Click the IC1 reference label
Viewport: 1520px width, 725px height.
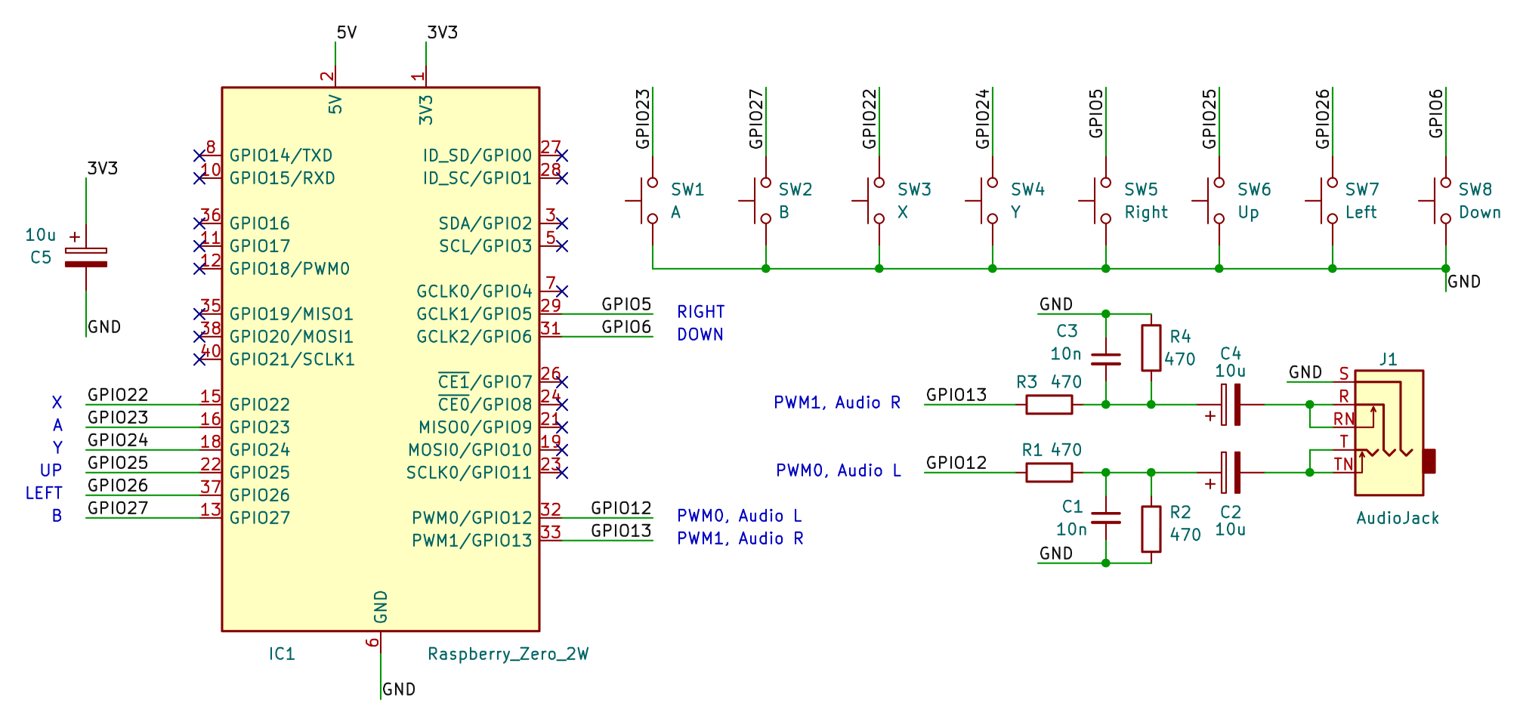pos(282,654)
